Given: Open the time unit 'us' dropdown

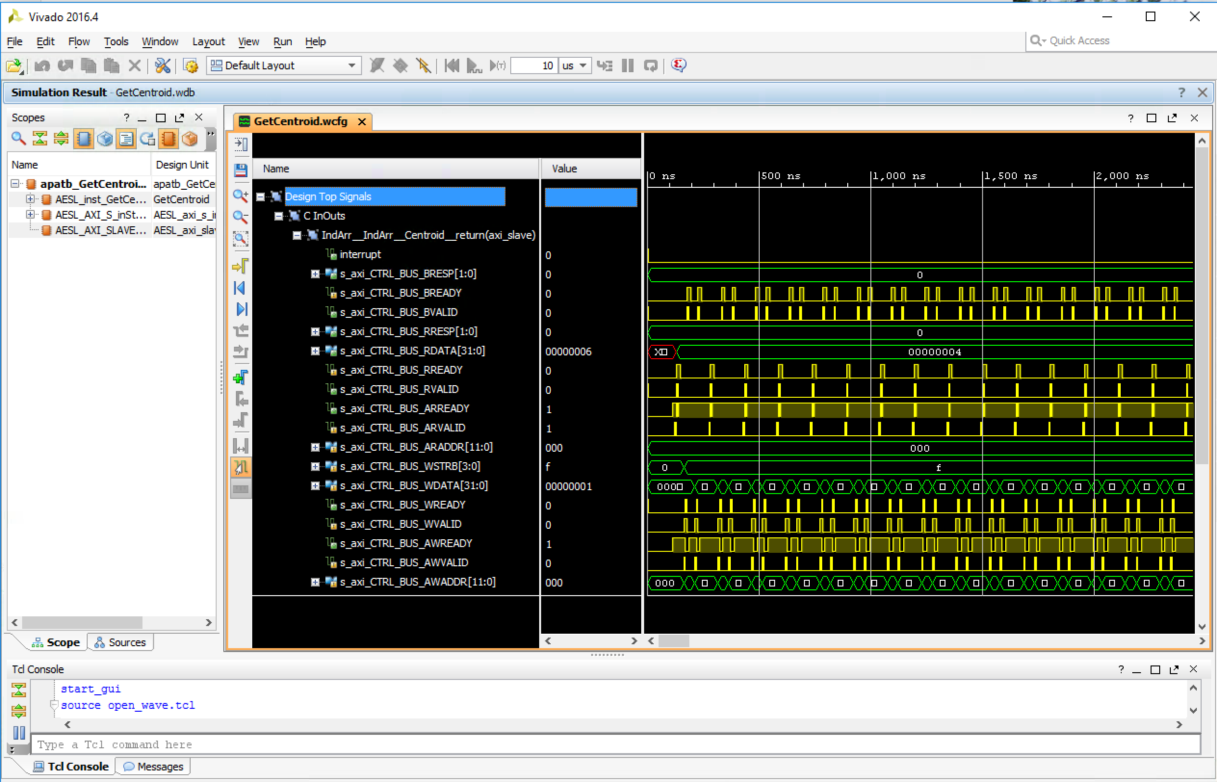Looking at the screenshot, I should 575,65.
